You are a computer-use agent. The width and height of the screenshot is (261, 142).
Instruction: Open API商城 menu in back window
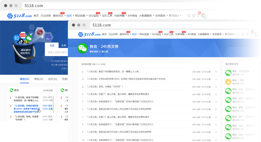click(132, 16)
